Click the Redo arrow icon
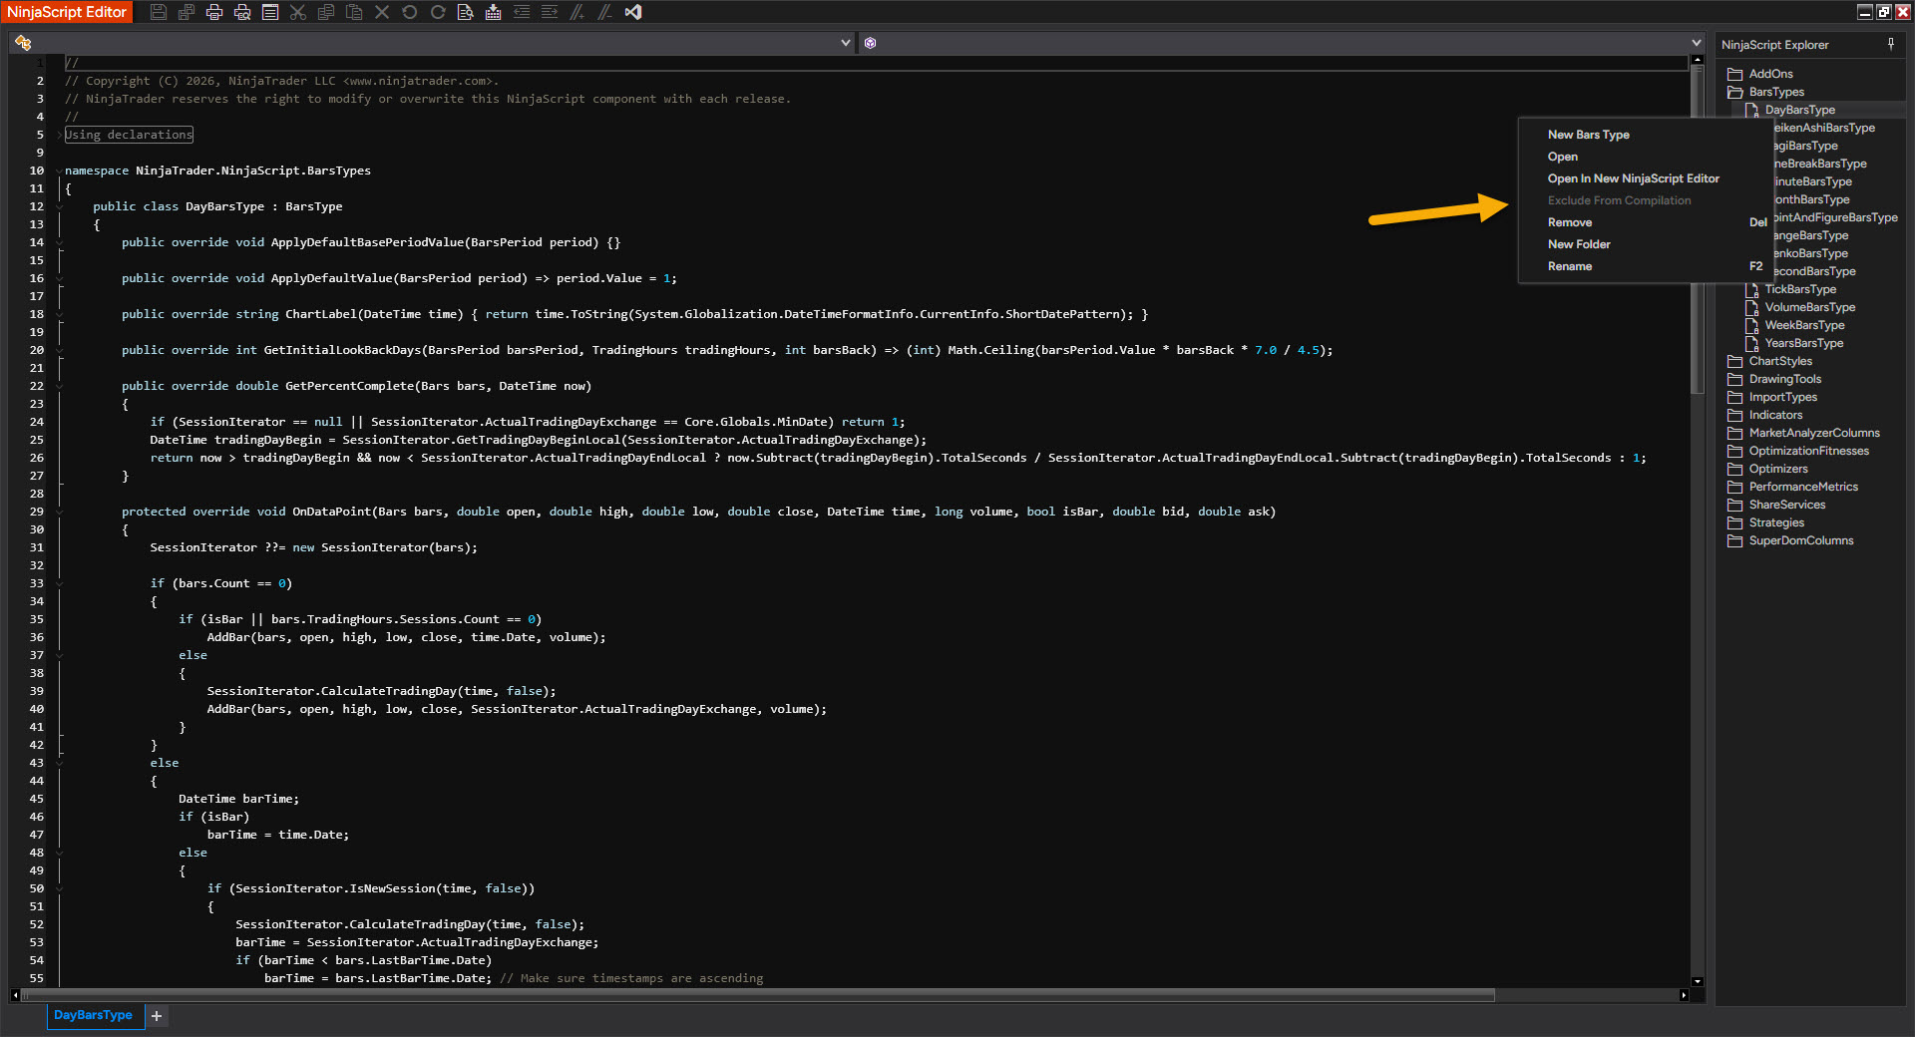This screenshot has width=1915, height=1037. [438, 12]
